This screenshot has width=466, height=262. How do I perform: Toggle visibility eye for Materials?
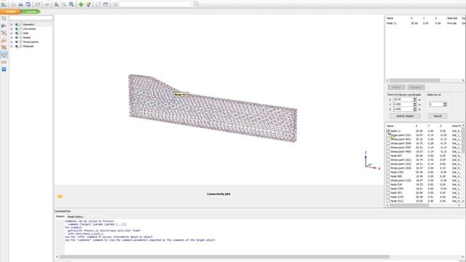point(17,47)
